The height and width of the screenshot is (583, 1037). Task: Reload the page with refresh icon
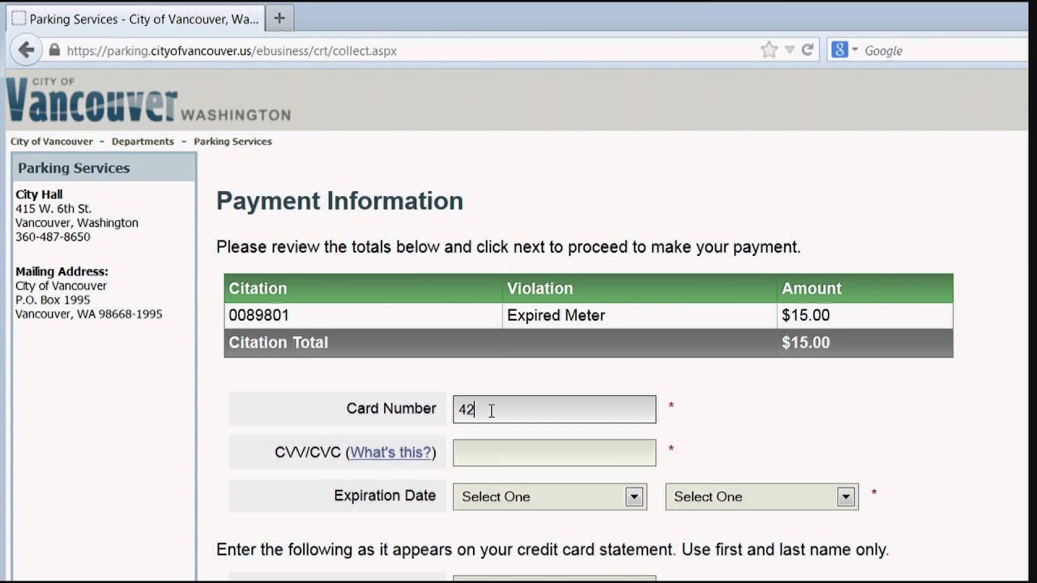807,50
